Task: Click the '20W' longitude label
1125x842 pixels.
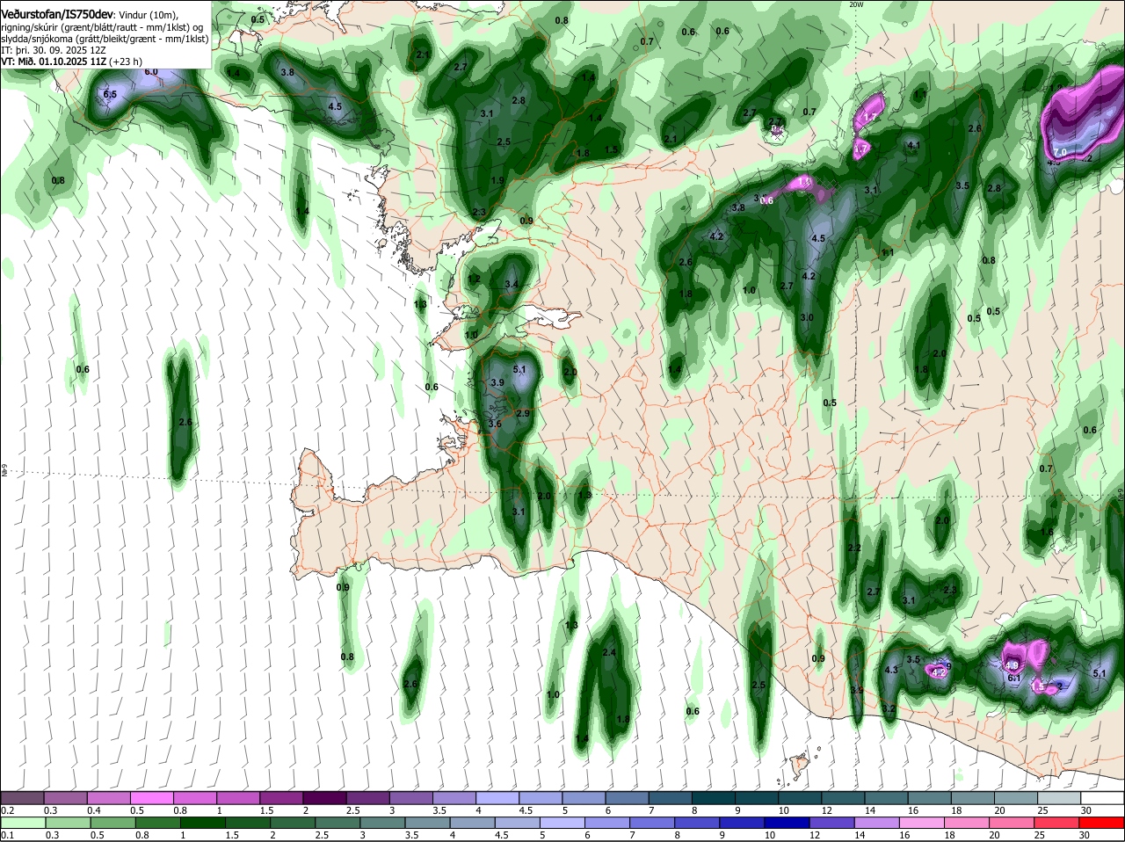Action: coord(856,4)
